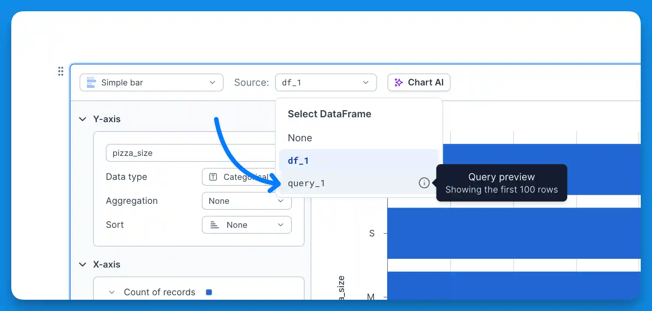Click the Categorical data type T icon
652x311 pixels.
[x=212, y=177]
